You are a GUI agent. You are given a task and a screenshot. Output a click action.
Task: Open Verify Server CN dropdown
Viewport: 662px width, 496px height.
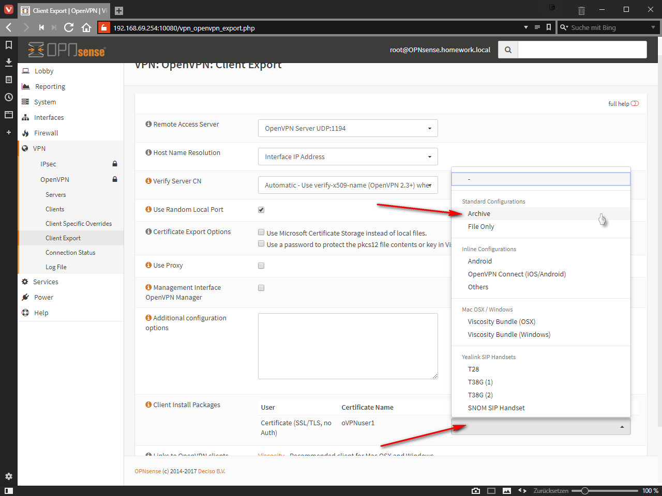348,185
